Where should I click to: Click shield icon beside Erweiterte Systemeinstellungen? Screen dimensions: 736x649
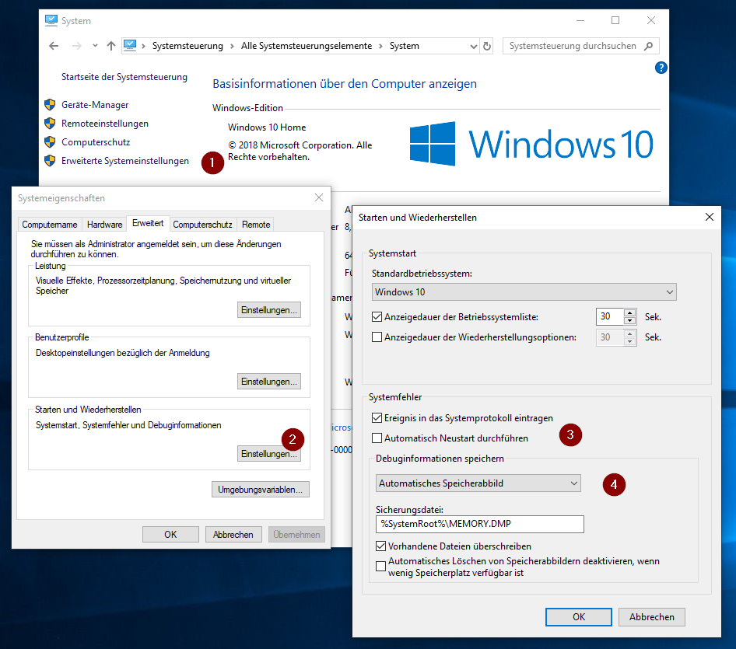(50, 160)
